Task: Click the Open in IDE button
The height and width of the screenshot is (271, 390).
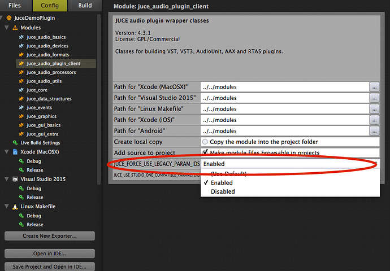Action: point(50,253)
